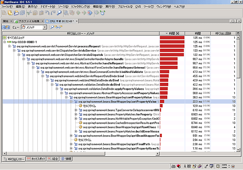243x170 pixels.
Task: Switch to the 結合 tab
Action: [53, 159]
